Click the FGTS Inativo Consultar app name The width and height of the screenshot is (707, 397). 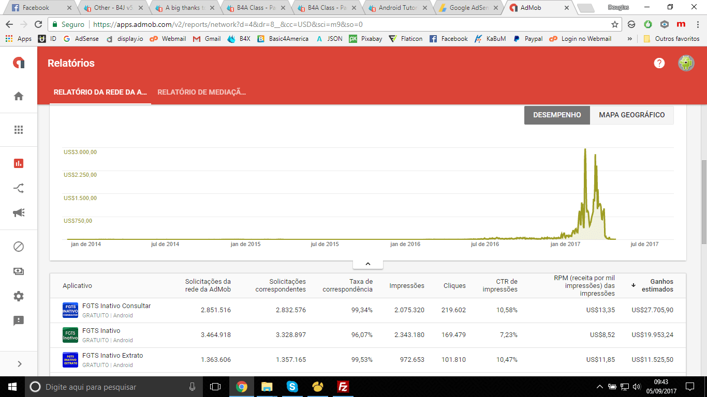tap(116, 306)
